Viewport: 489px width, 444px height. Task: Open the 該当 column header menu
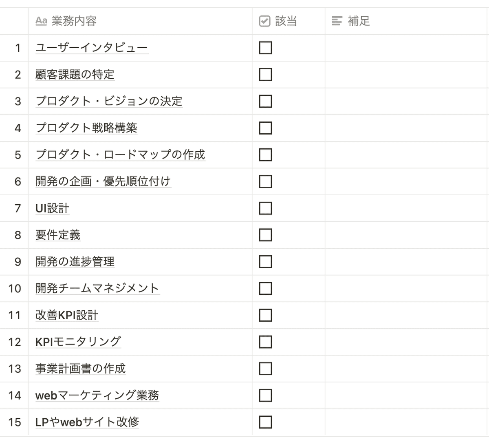point(286,21)
